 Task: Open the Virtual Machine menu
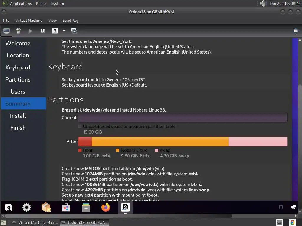click(29, 20)
